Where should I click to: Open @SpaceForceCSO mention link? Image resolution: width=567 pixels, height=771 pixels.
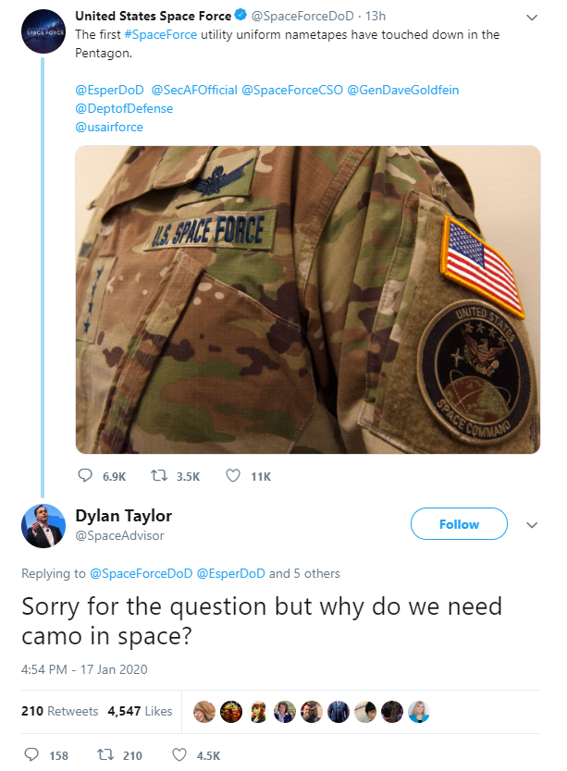coord(292,90)
